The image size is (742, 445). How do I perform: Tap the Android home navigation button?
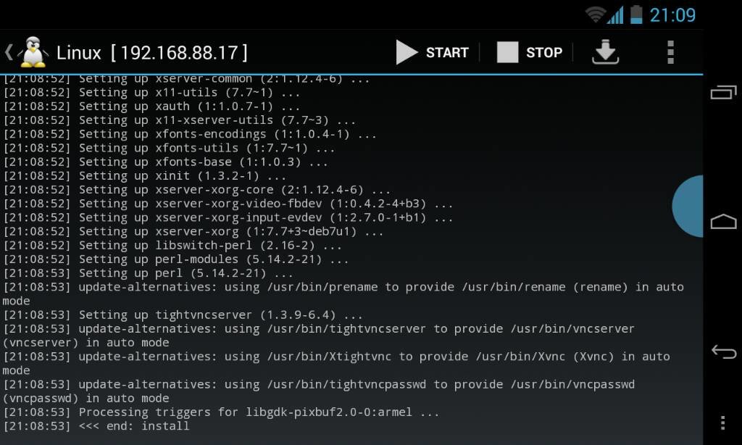(724, 221)
